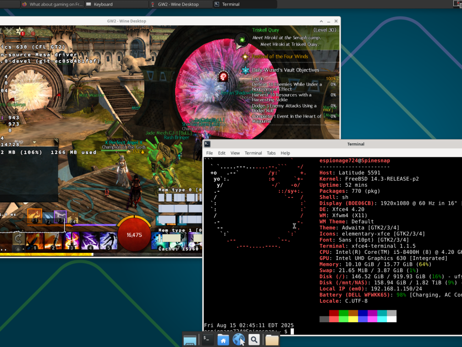Switch to the Air Attunement F3 icon

(60, 217)
